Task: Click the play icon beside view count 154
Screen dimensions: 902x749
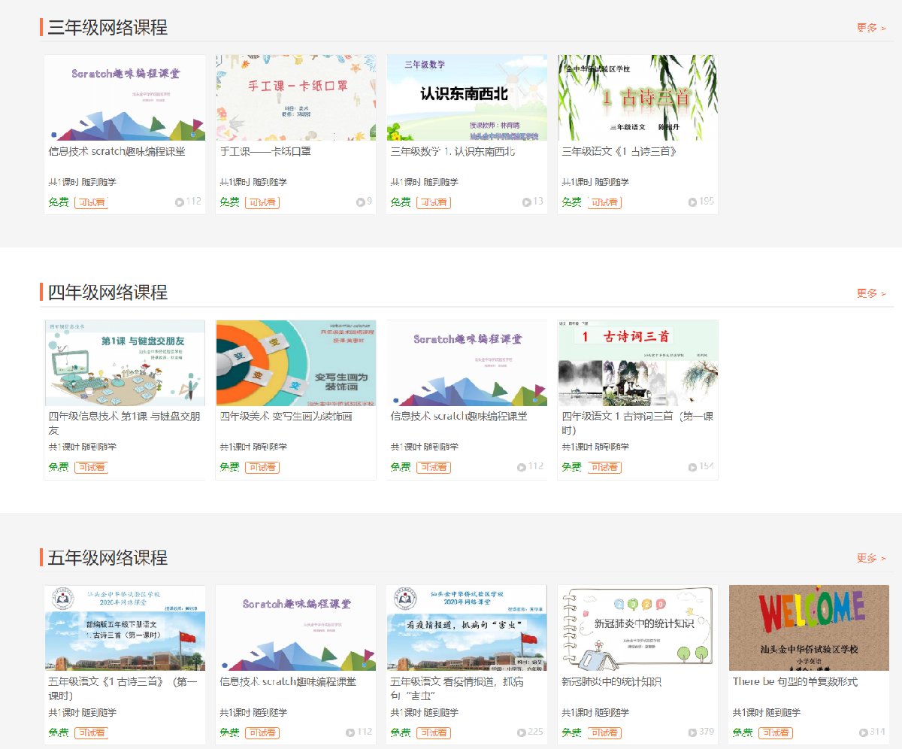Action: pyautogui.click(x=692, y=467)
